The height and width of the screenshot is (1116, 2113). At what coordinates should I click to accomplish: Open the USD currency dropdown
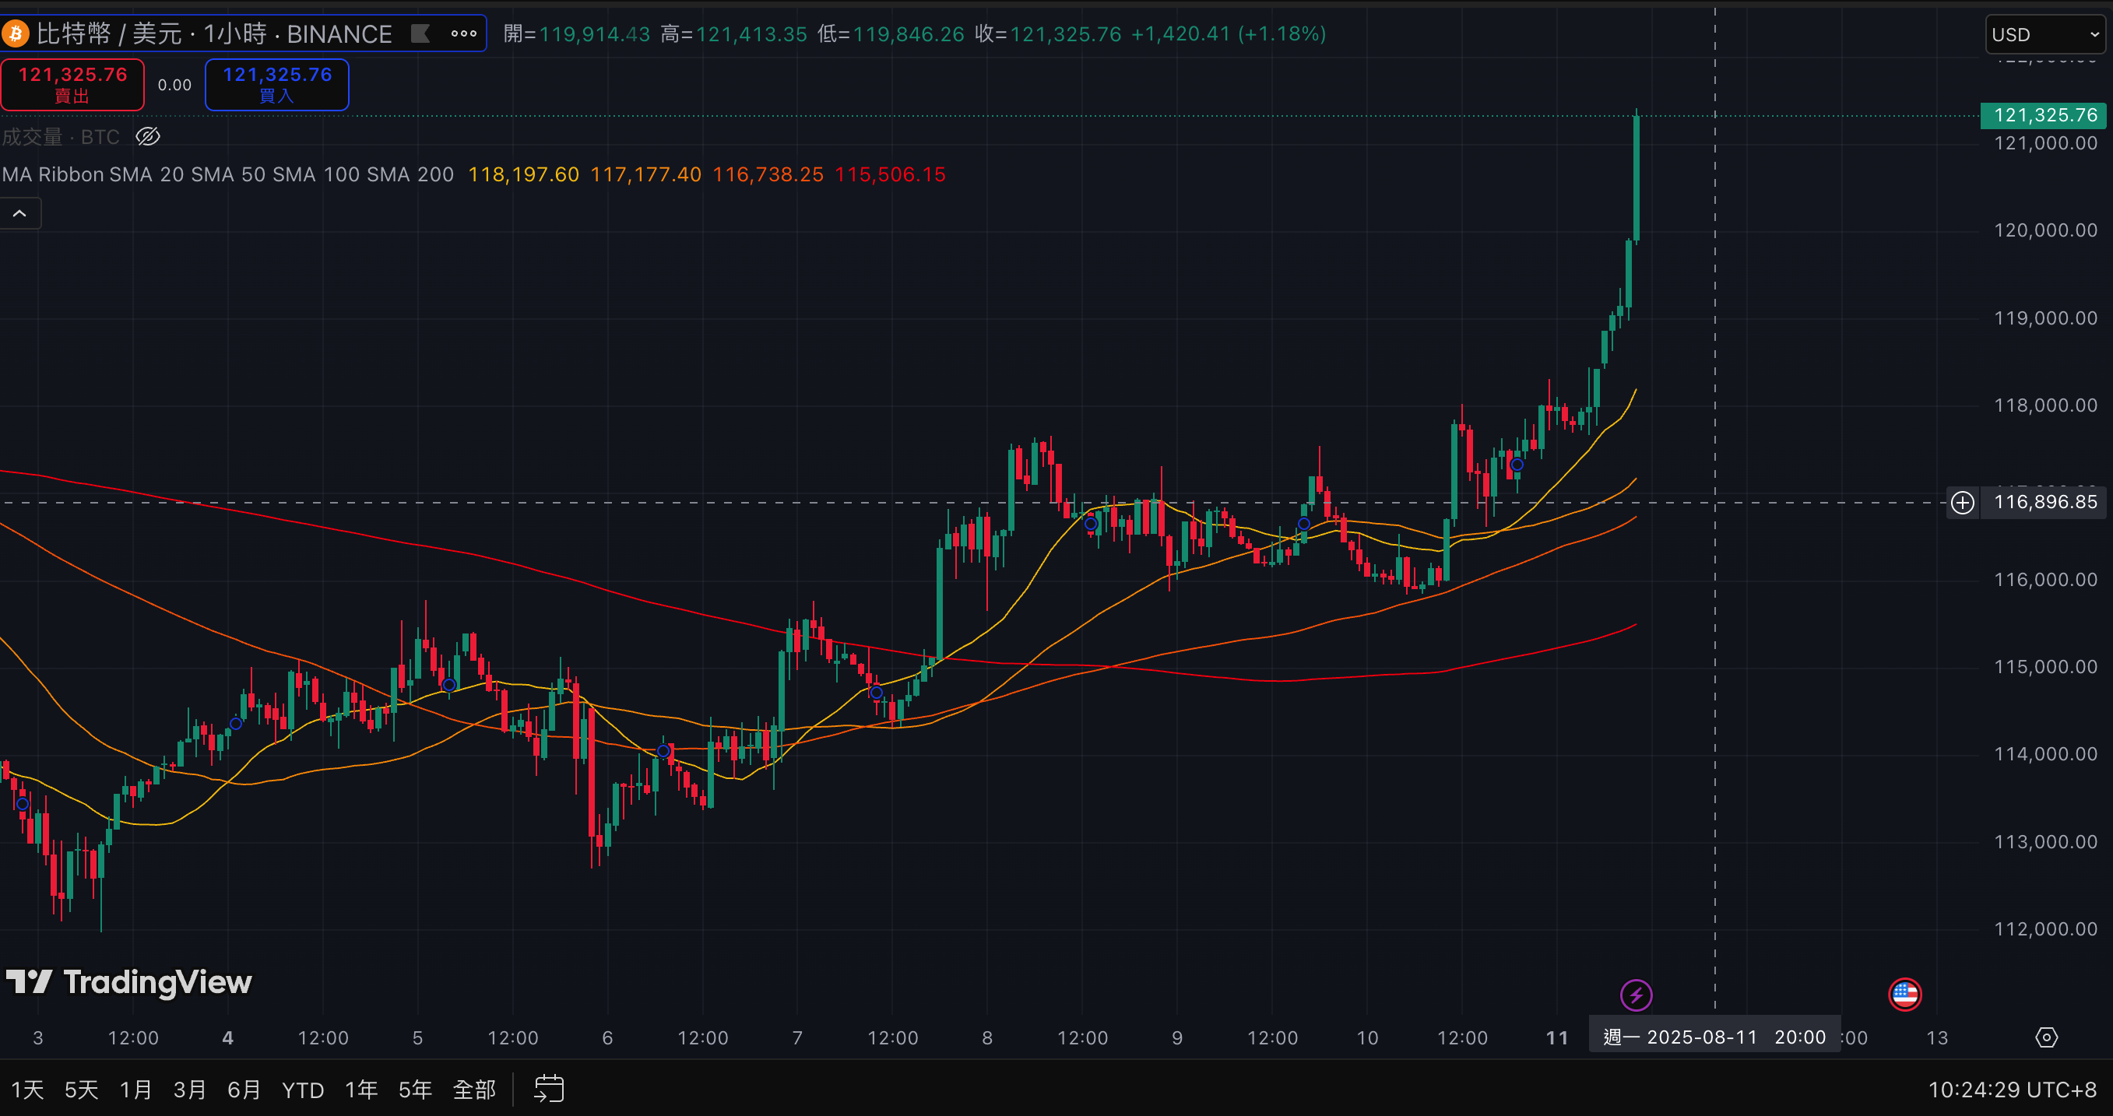coord(2044,34)
